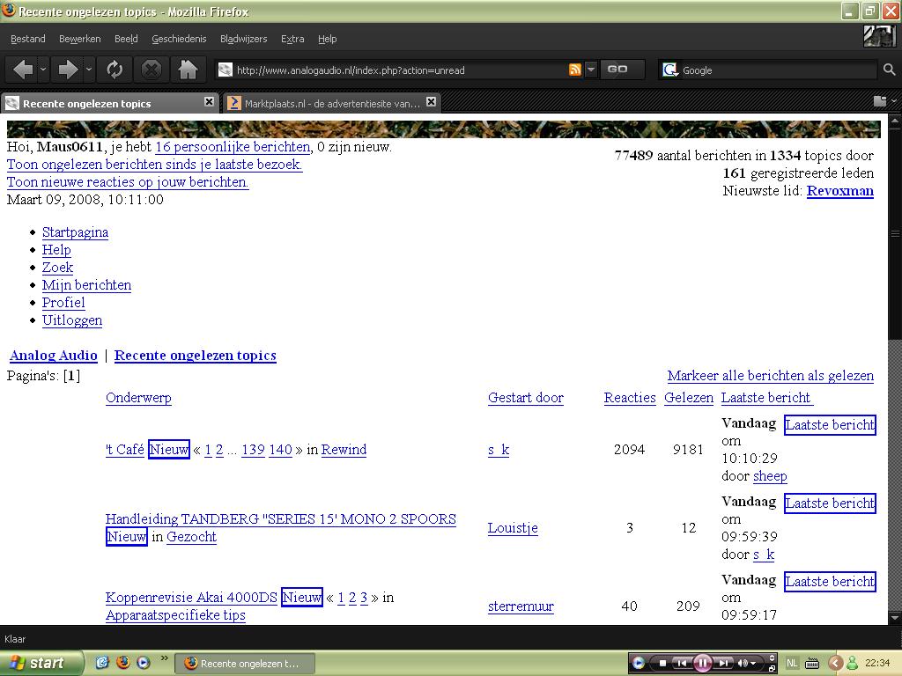Reload the page with the refresh icon
The height and width of the screenshot is (676, 902).
tap(115, 70)
